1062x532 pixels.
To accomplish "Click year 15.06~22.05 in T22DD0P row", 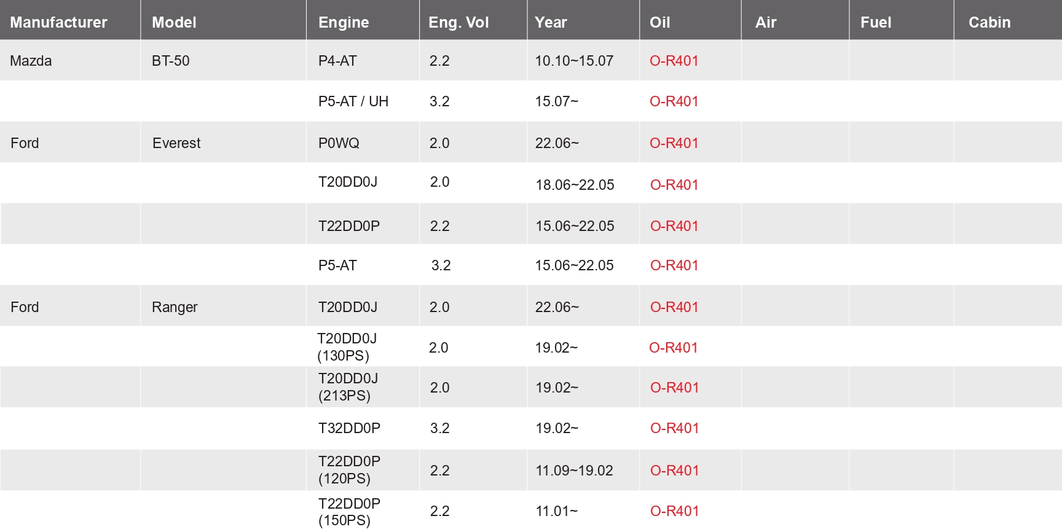I will pos(575,226).
